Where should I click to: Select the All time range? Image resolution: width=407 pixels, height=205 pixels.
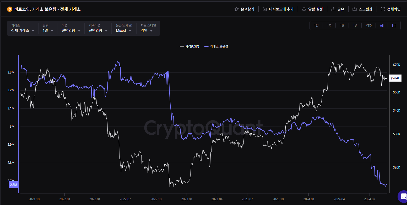pyautogui.click(x=382, y=25)
